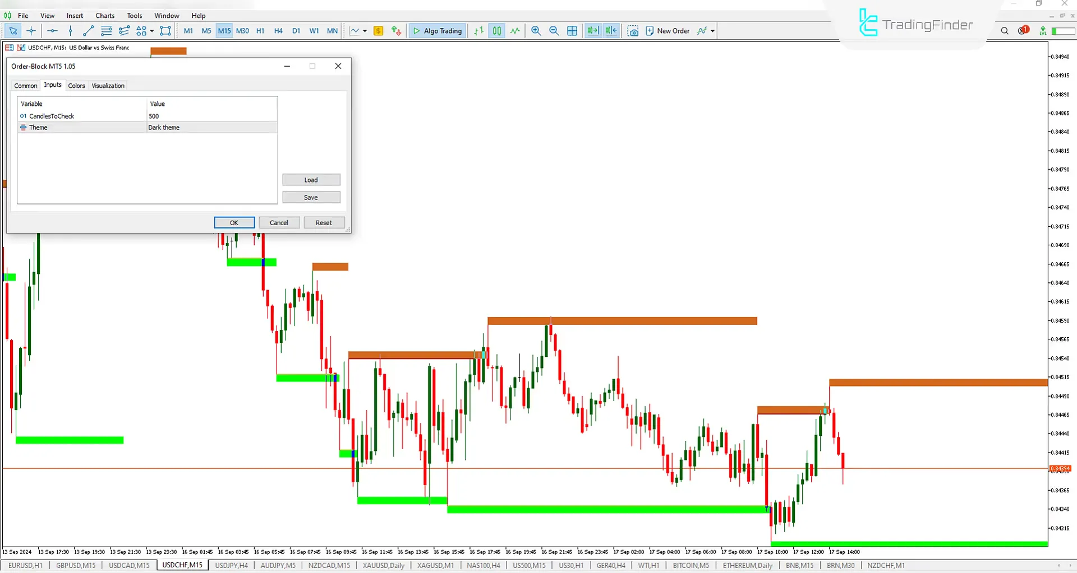The image size is (1077, 573).
Task: Open the Charts menu
Action: [105, 16]
